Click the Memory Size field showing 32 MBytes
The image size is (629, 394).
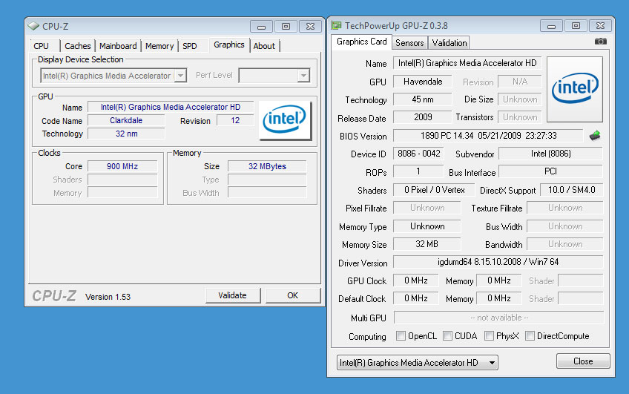click(267, 166)
